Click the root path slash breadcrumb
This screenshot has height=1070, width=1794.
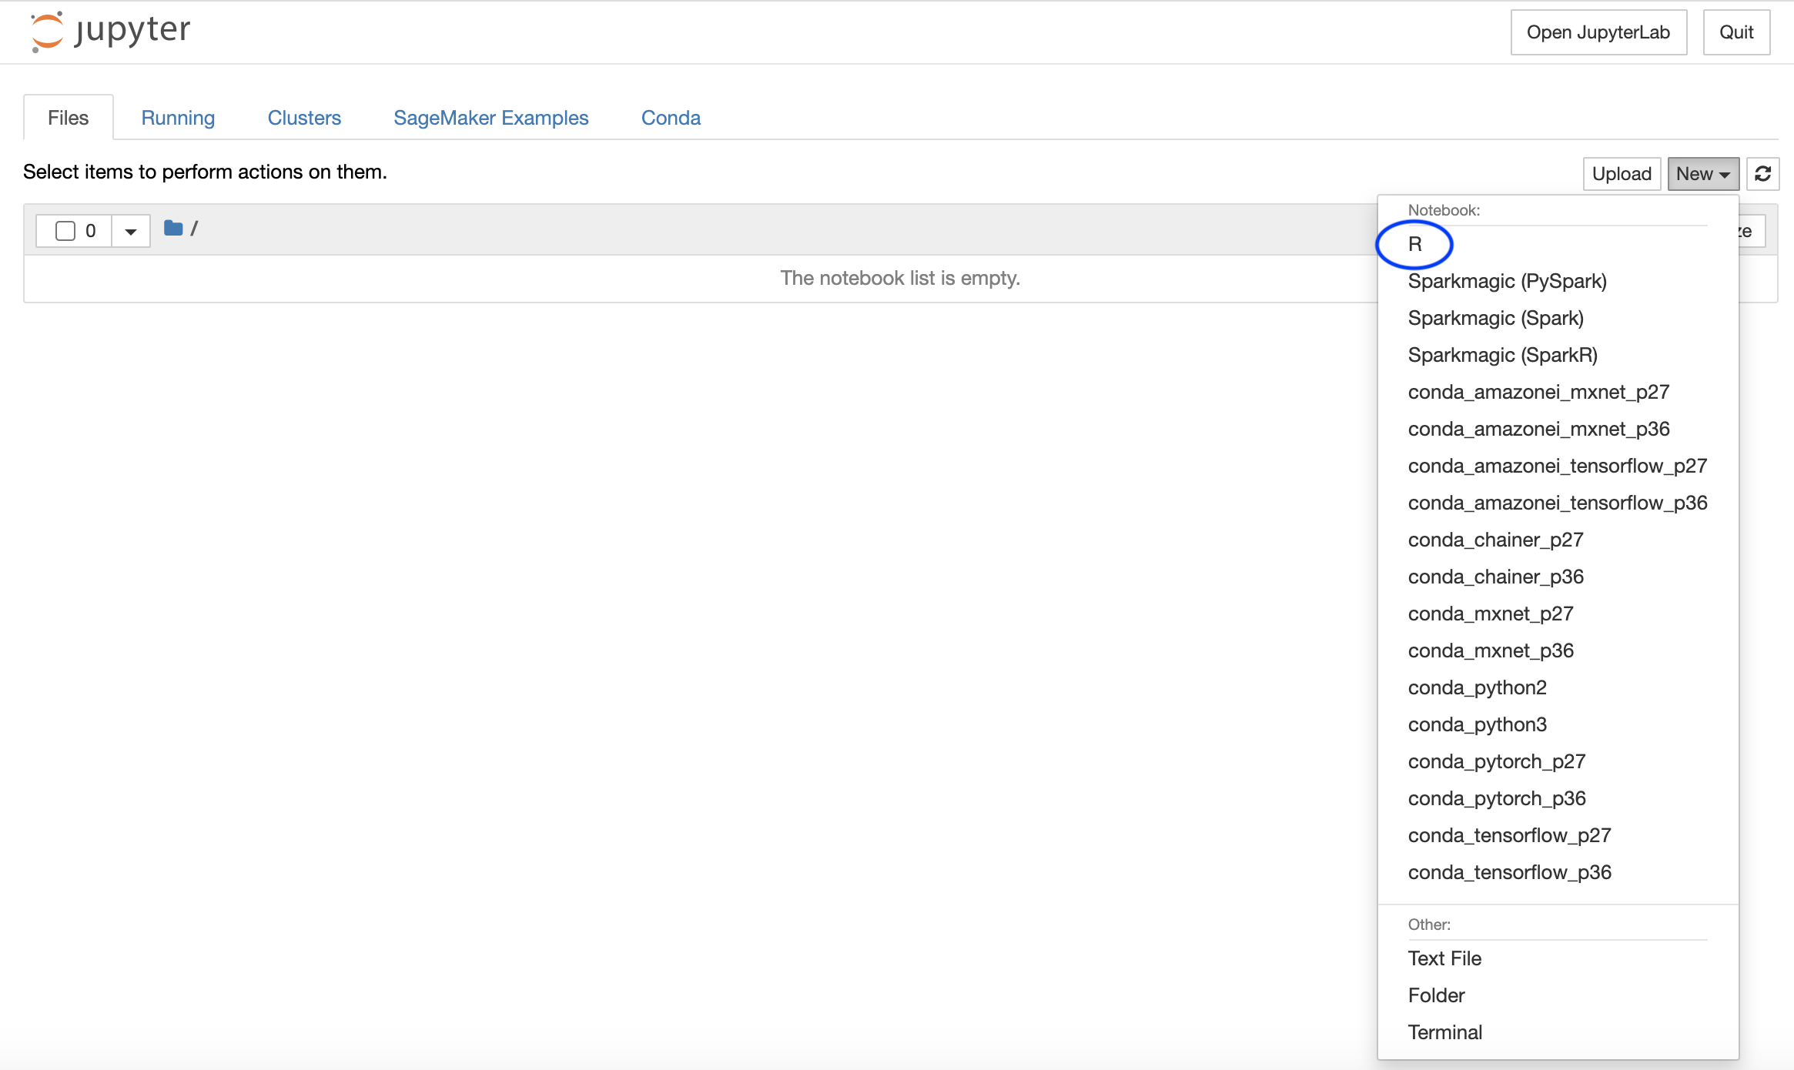194,229
